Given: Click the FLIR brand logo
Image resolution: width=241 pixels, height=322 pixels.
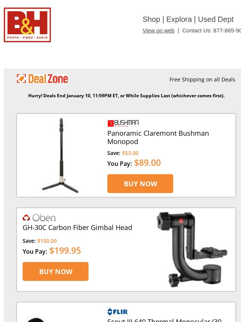Looking at the screenshot, I should (117, 312).
